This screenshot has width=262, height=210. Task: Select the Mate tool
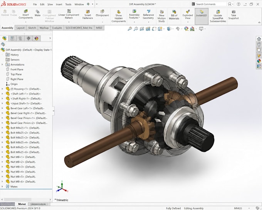38,13
